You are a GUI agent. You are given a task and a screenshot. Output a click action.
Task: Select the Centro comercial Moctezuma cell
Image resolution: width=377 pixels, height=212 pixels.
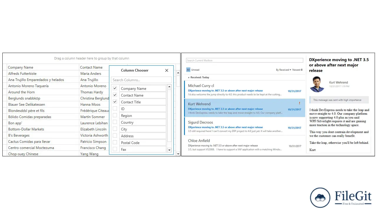tap(43, 148)
